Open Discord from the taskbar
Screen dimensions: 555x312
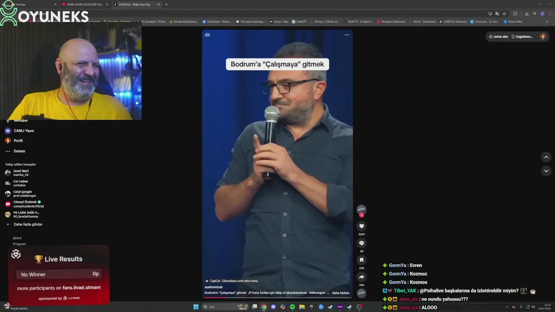pos(273,307)
